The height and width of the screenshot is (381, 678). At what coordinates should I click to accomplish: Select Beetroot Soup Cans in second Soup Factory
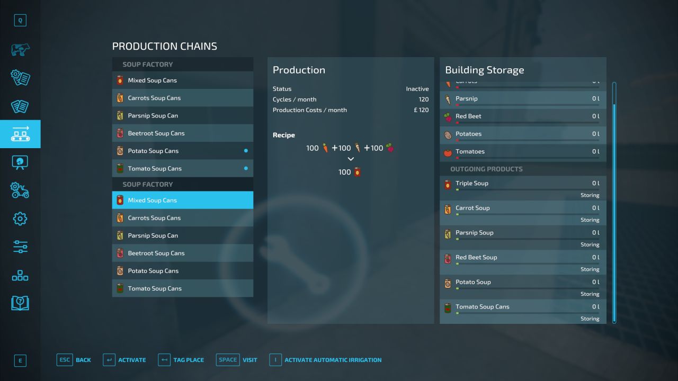[x=183, y=253]
